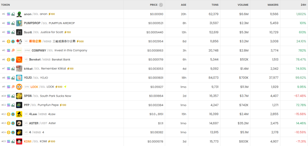
Task: Click the 4Law gavel token icon
Action: click(x=19, y=114)
